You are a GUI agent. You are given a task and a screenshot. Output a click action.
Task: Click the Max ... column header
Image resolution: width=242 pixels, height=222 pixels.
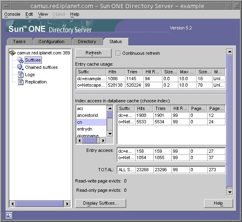click(187, 72)
